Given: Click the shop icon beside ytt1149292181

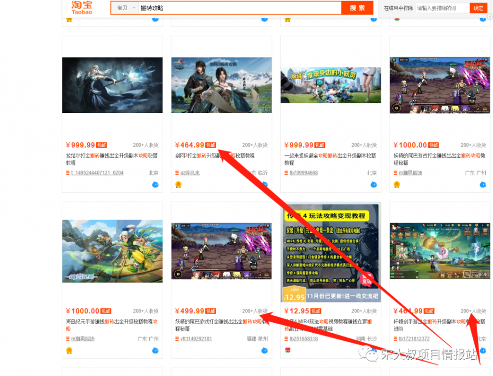Looking at the screenshot, I should click(x=177, y=338).
